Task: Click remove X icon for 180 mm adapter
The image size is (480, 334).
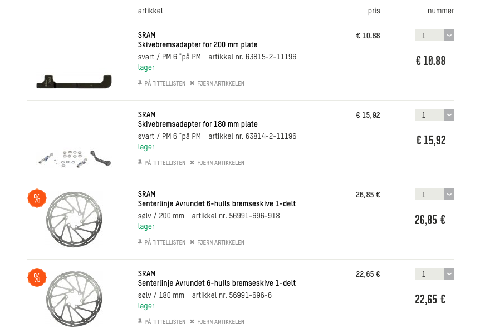Action: (192, 163)
